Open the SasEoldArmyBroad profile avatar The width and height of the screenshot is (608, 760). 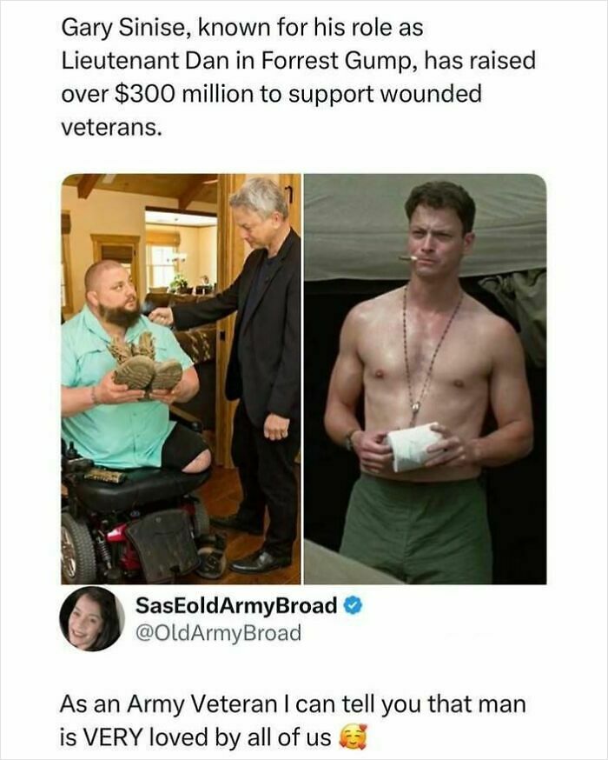[x=92, y=618]
